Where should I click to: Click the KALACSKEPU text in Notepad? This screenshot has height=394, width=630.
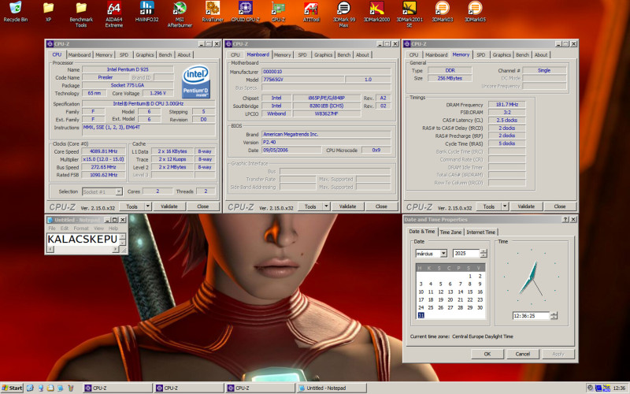pos(83,240)
